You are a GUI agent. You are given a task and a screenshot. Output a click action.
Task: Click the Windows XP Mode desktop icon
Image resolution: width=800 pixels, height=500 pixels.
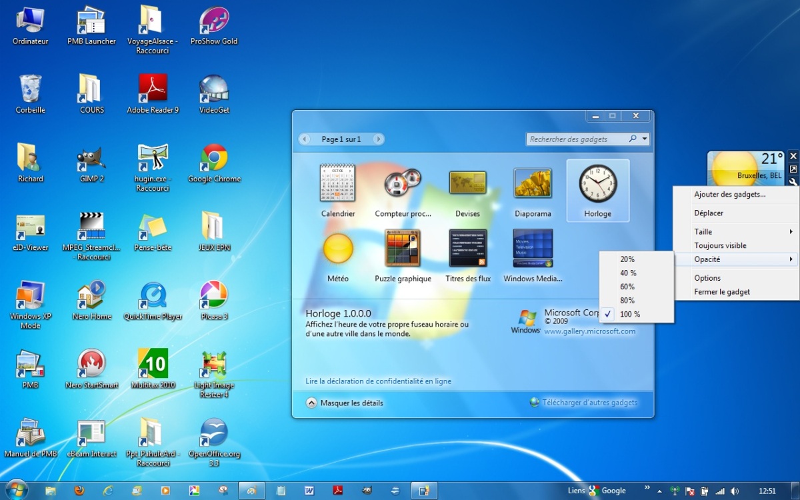pos(31,305)
